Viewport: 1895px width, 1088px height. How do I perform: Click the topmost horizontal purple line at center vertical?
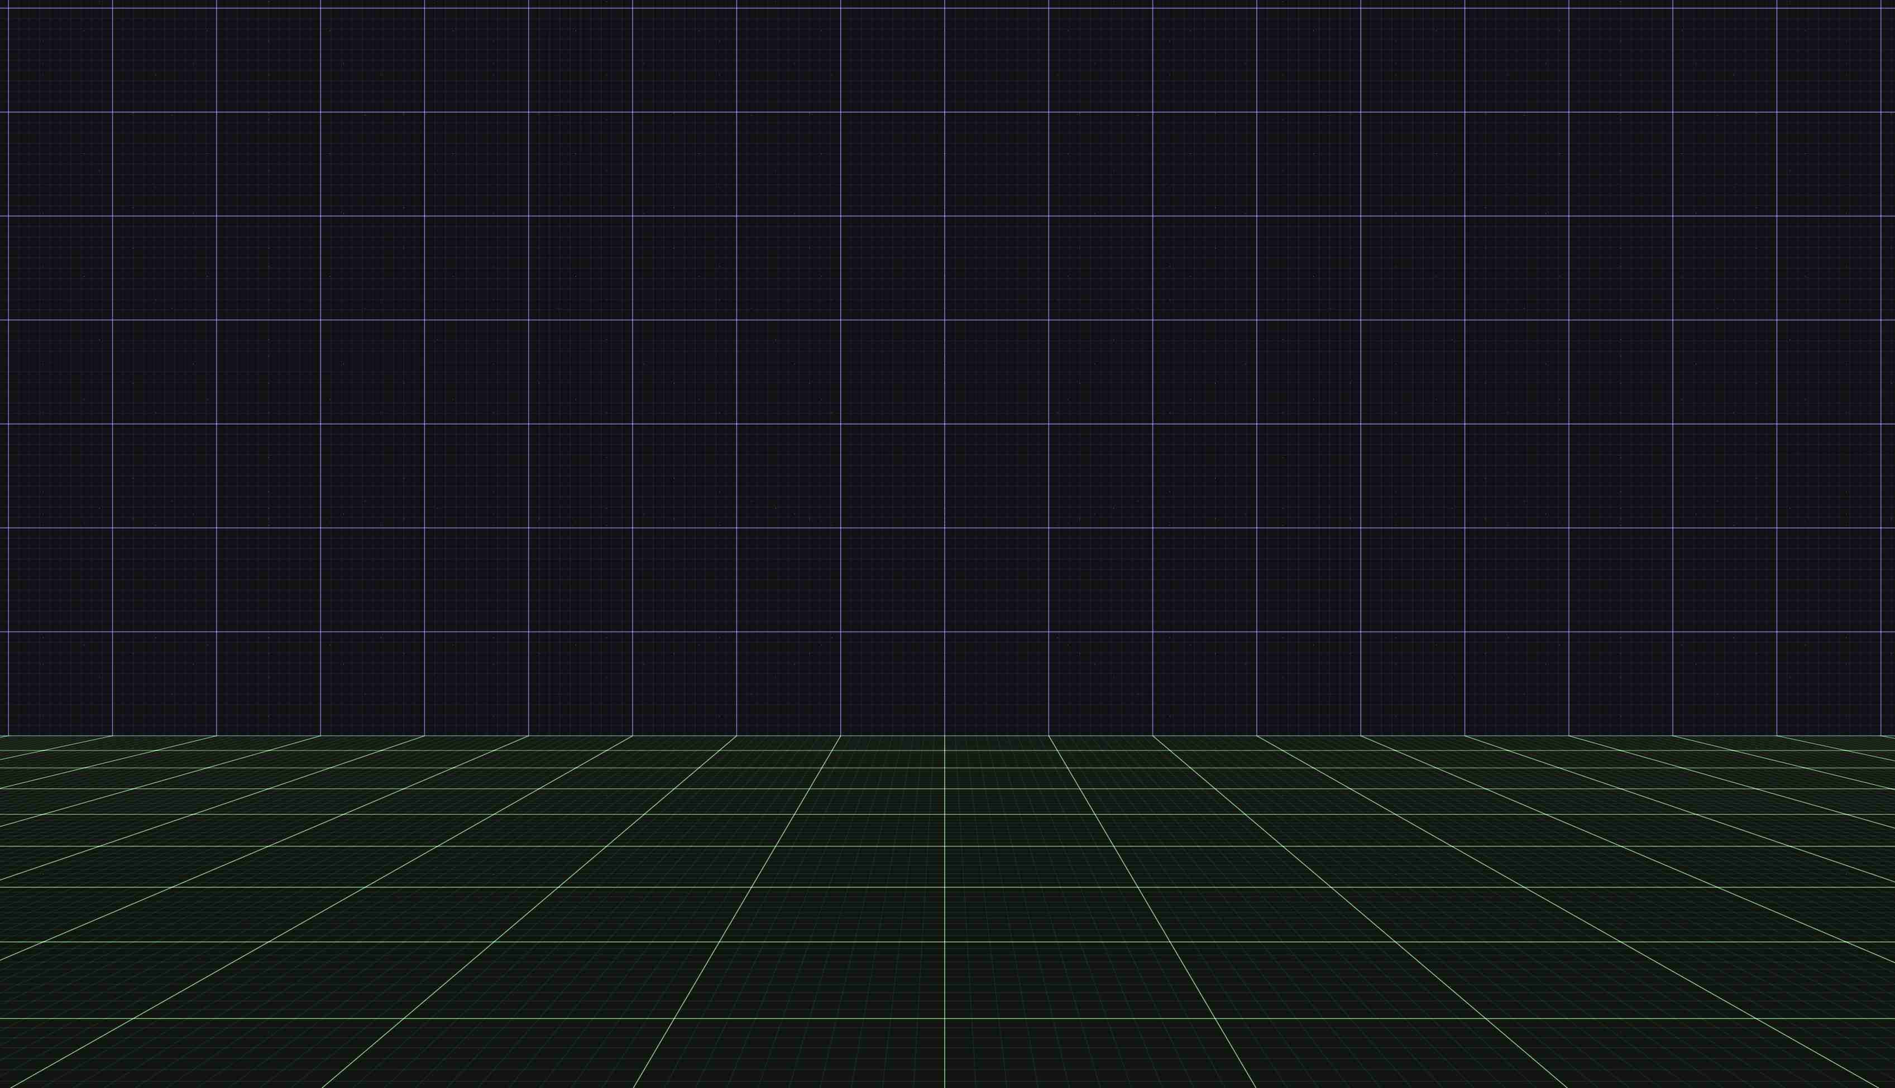pyautogui.click(x=944, y=8)
